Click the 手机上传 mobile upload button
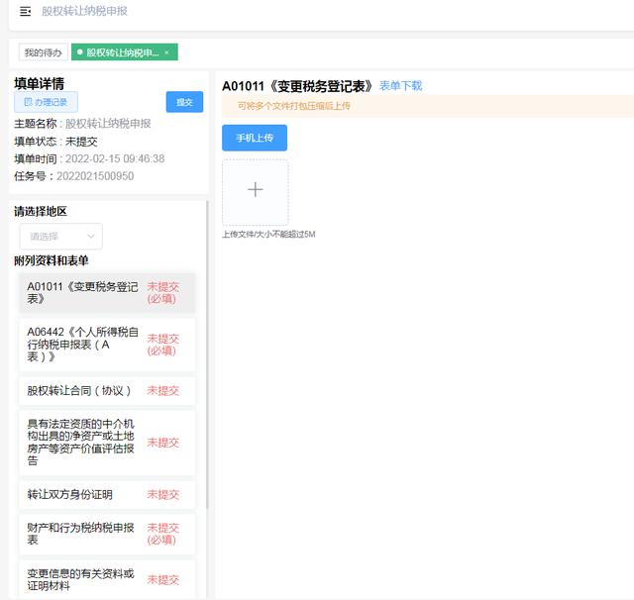 click(255, 138)
